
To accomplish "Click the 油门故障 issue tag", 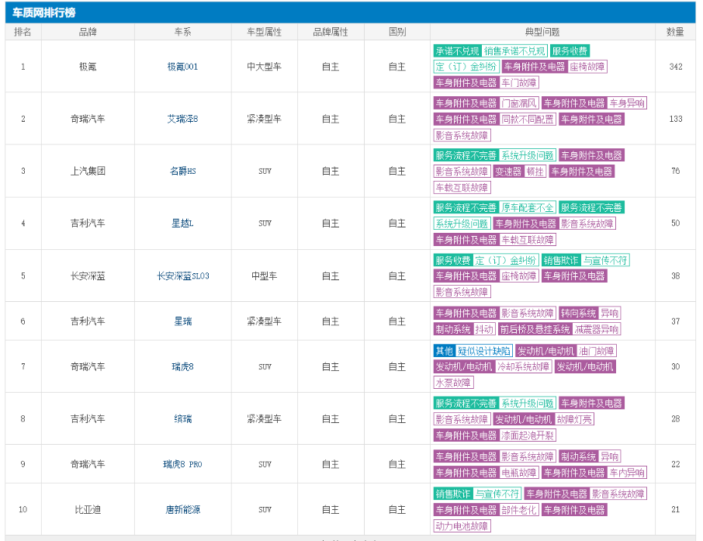I will point(597,351).
